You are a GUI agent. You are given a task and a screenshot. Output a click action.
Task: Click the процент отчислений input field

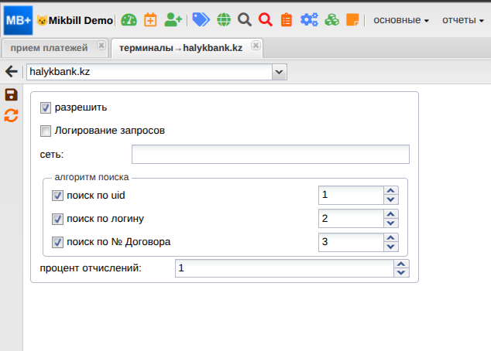point(284,268)
